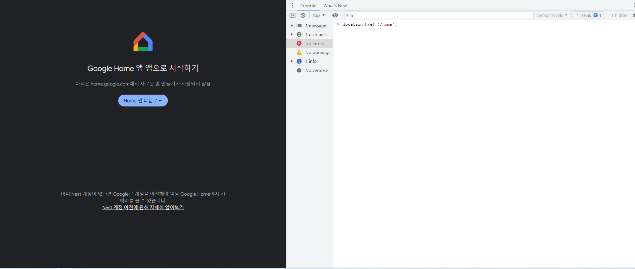This screenshot has height=269, width=635.
Task: Click the verbose bug icon
Action: (x=299, y=70)
